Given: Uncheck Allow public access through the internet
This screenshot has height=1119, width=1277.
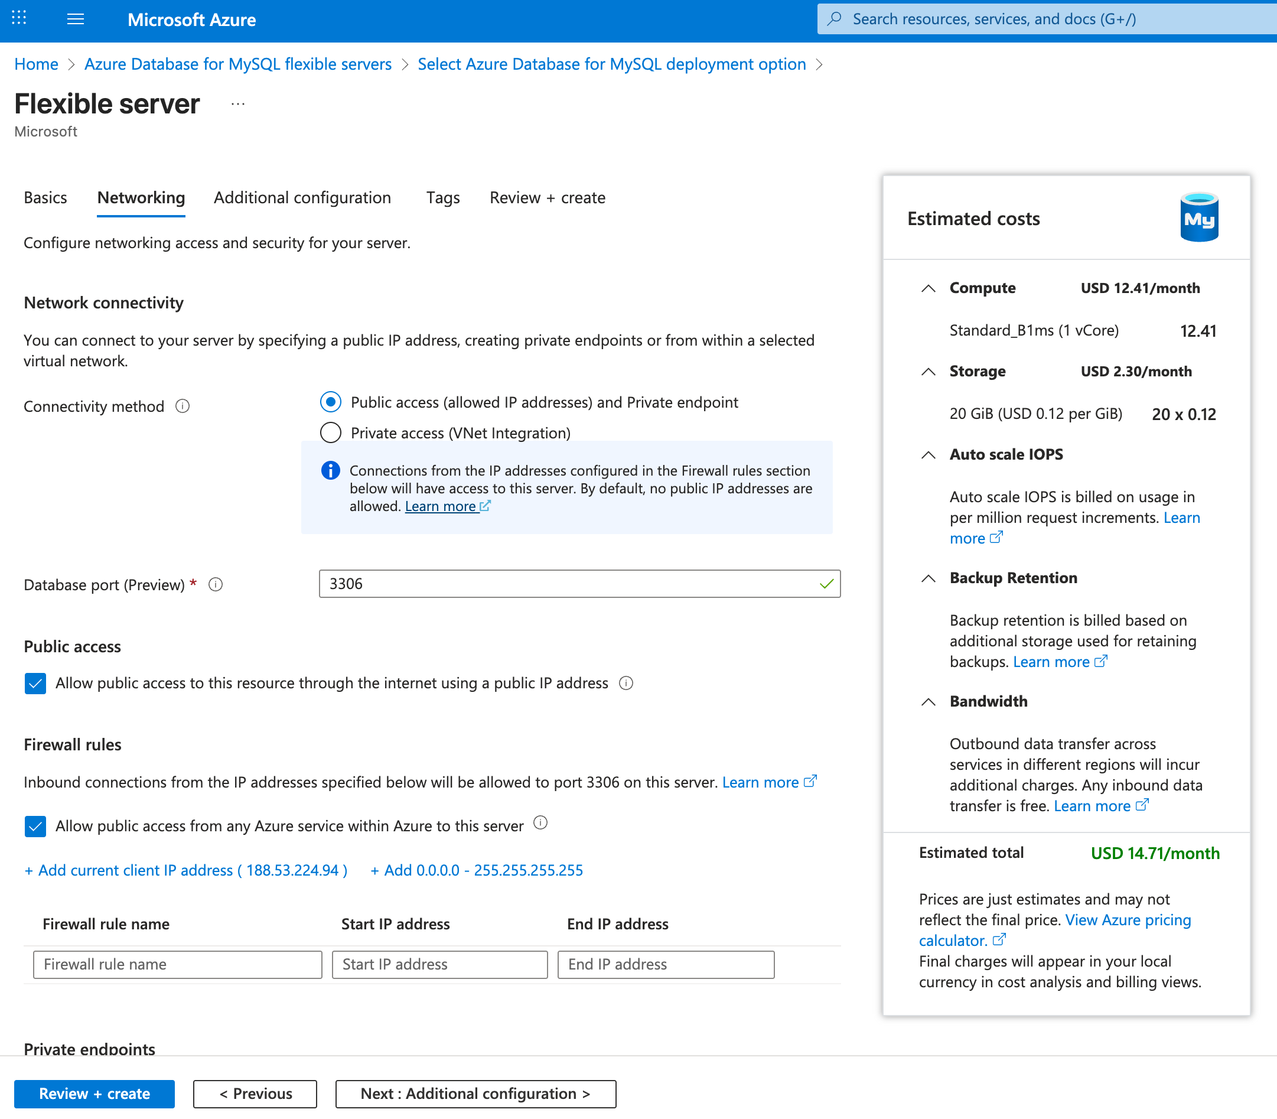Looking at the screenshot, I should (35, 683).
